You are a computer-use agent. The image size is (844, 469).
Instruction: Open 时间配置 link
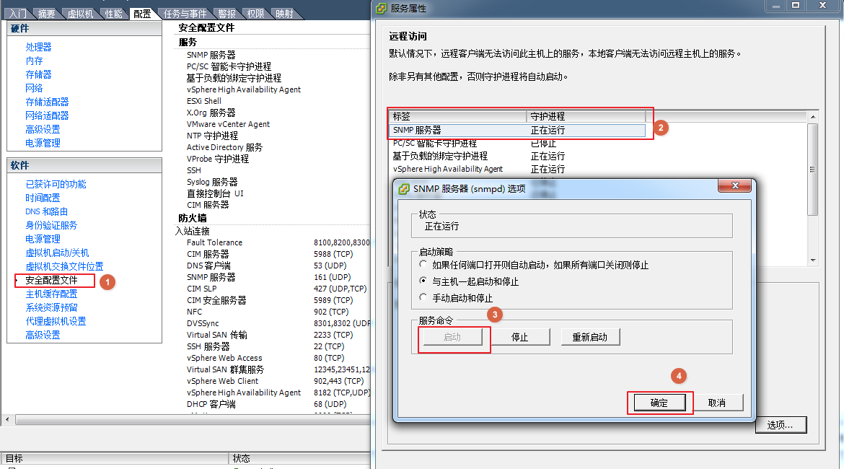click(43, 198)
